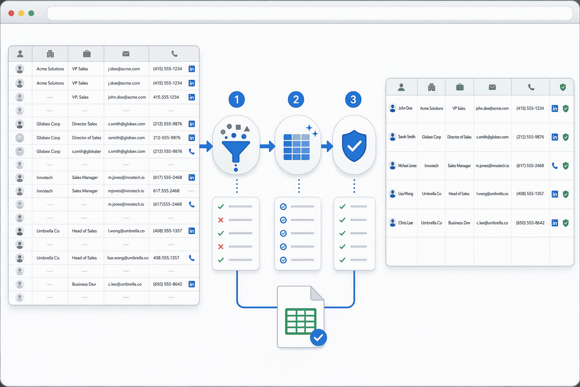This screenshot has height=387, width=580.
Task: Open LinkedIn icon in the ssmith@globex.com row
Action: [192, 138]
